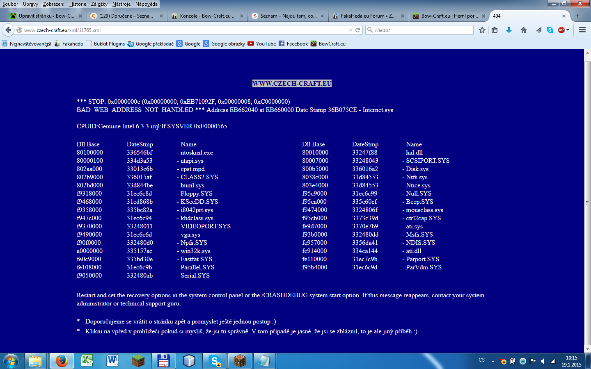Click the paper plane share icon
This screenshot has width=591, height=369.
coord(538,30)
